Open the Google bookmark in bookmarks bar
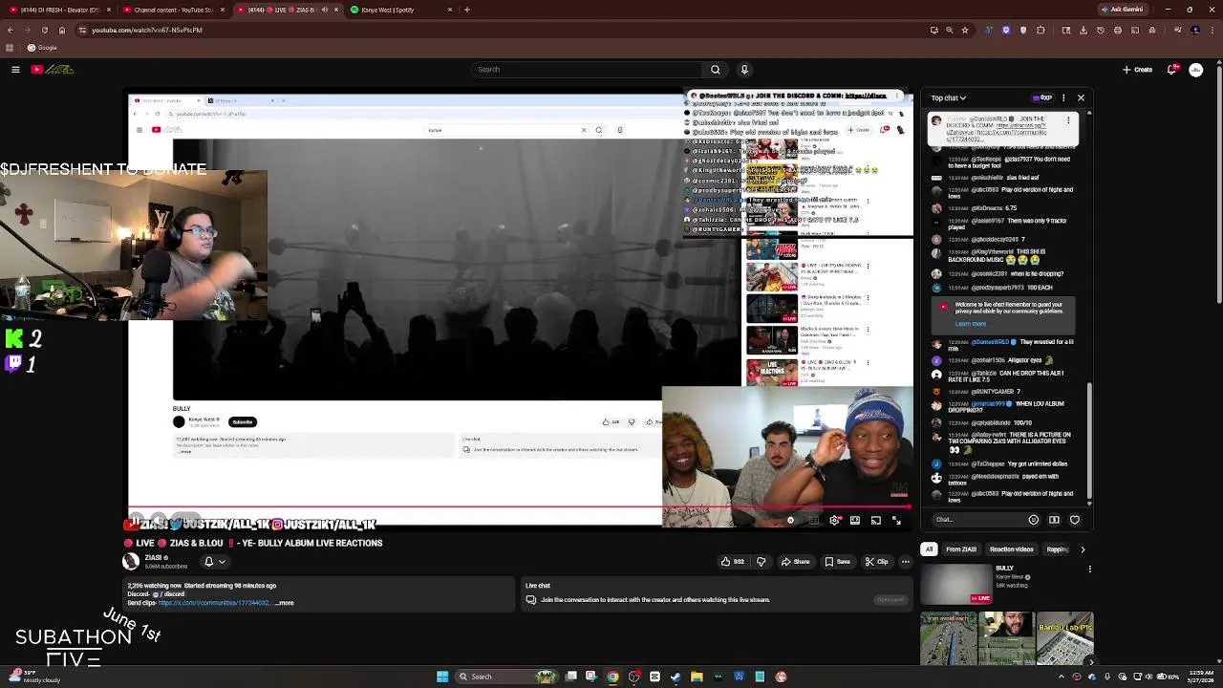The height and width of the screenshot is (688, 1223). click(x=42, y=48)
